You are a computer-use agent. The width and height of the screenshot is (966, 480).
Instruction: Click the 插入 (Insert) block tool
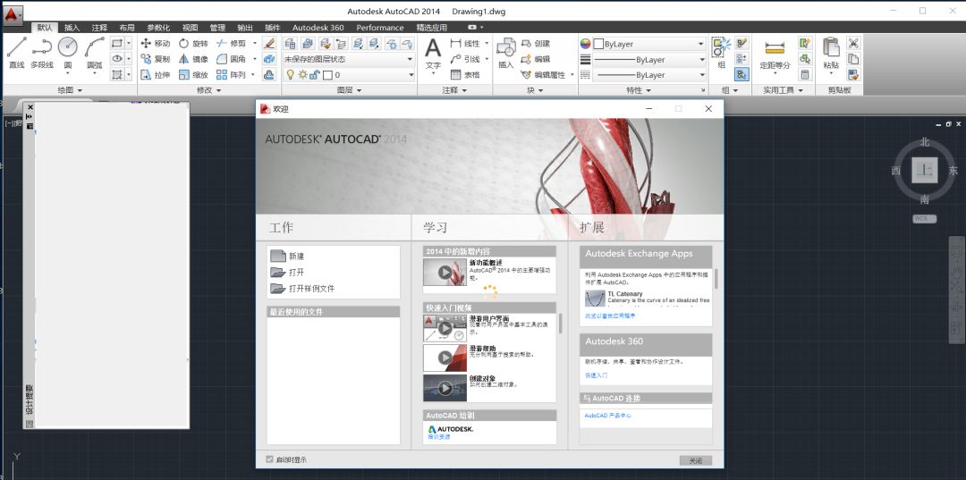click(505, 54)
